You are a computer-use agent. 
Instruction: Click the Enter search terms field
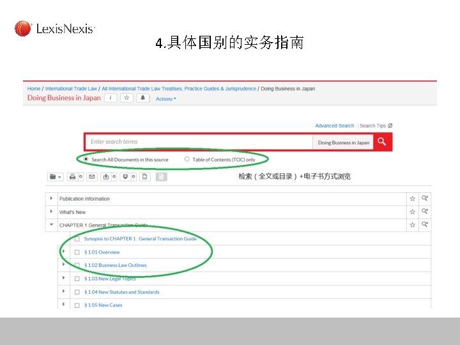[199, 142]
